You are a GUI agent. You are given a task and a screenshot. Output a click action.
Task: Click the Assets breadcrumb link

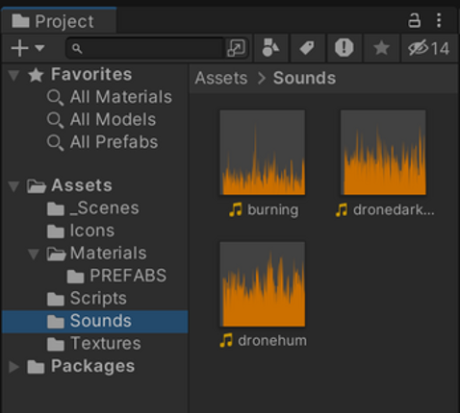coord(221,78)
